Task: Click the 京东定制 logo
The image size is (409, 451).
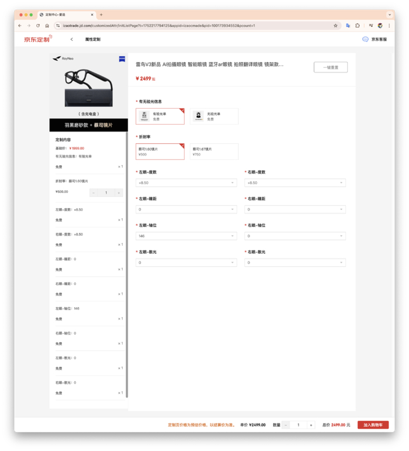Action: tap(37, 39)
